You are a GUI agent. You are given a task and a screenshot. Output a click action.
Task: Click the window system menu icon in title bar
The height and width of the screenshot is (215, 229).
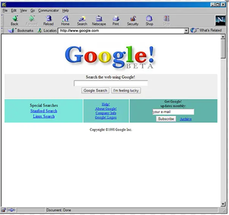(x=4, y=5)
